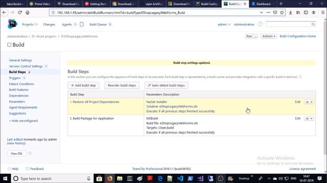327x183 pixels.
Task: Open dropdown menu for Build Package step
Action: pos(309,118)
